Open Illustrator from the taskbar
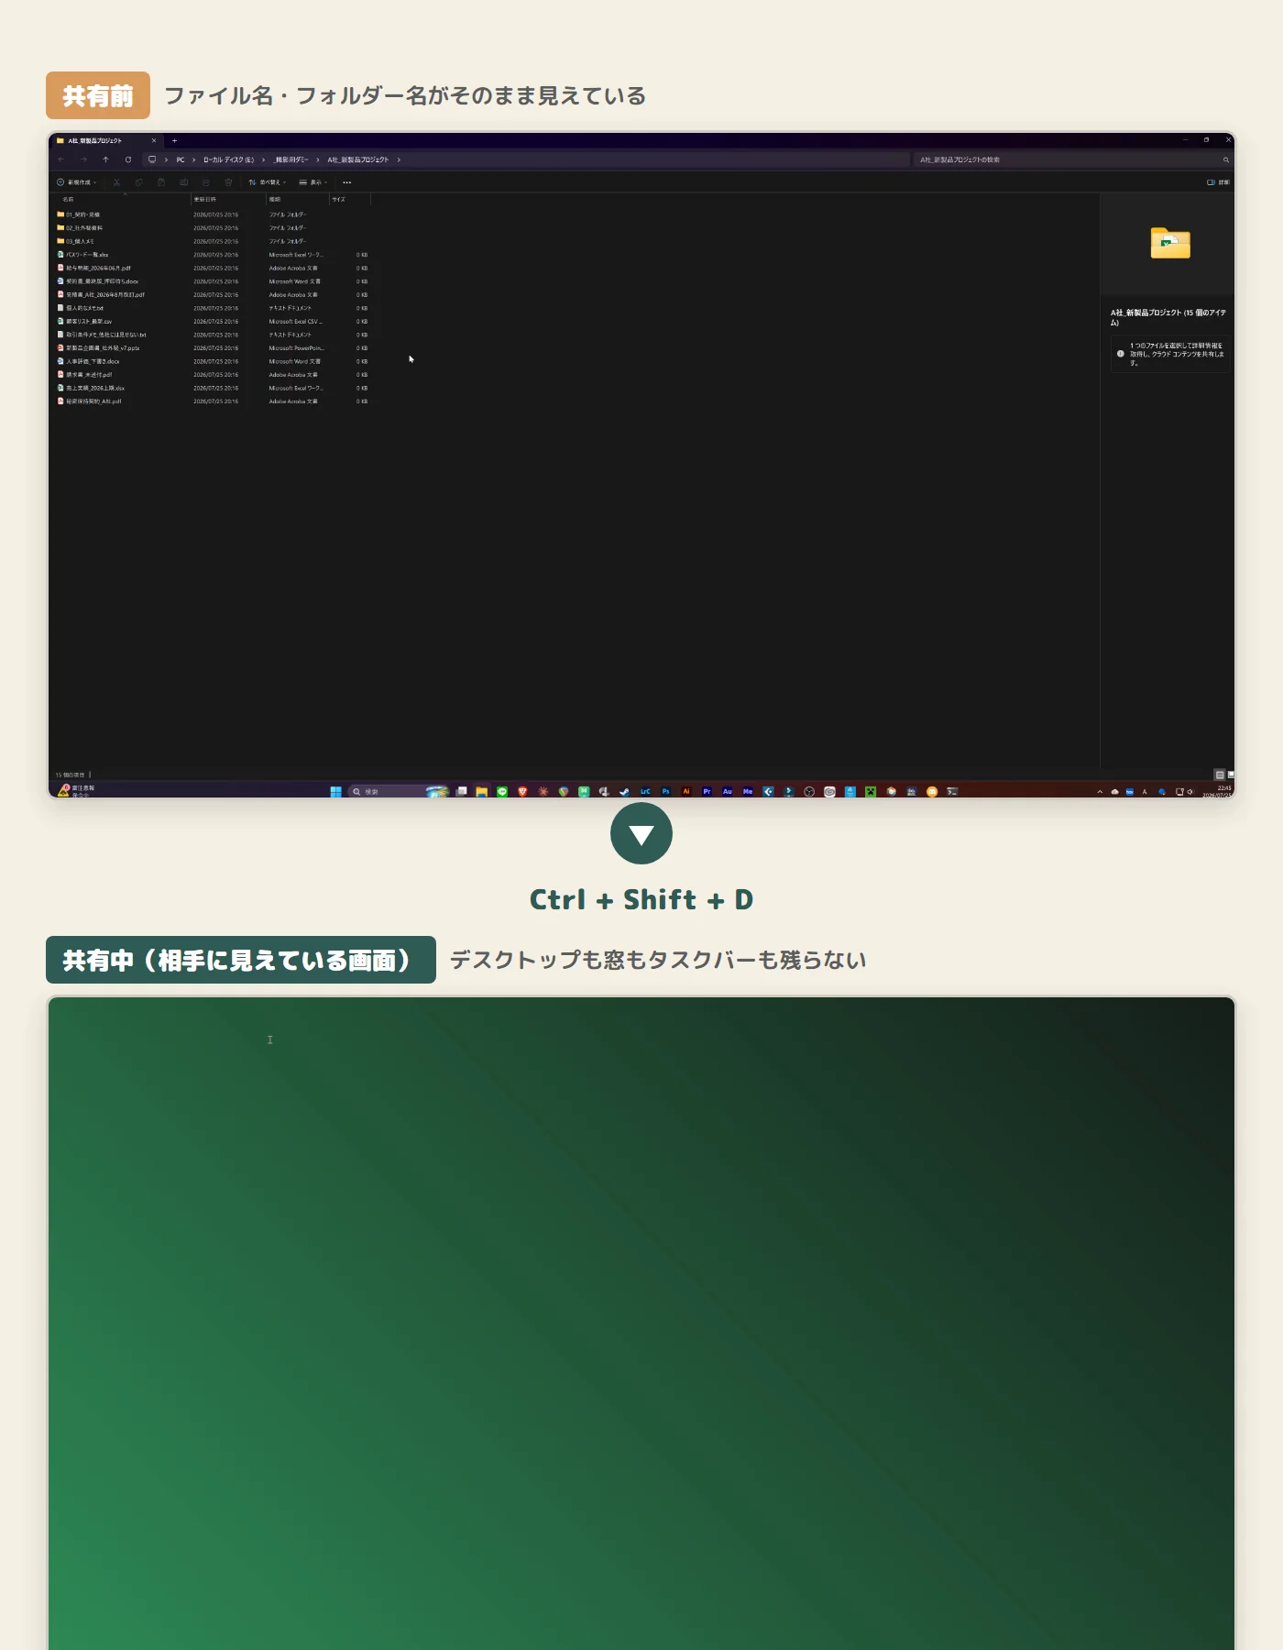Screen dimensions: 1283x1650 click(x=686, y=792)
